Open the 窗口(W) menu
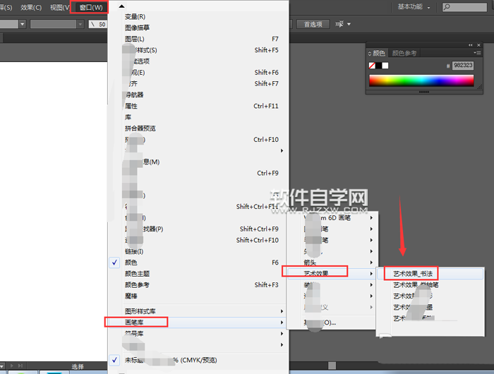 click(x=91, y=7)
